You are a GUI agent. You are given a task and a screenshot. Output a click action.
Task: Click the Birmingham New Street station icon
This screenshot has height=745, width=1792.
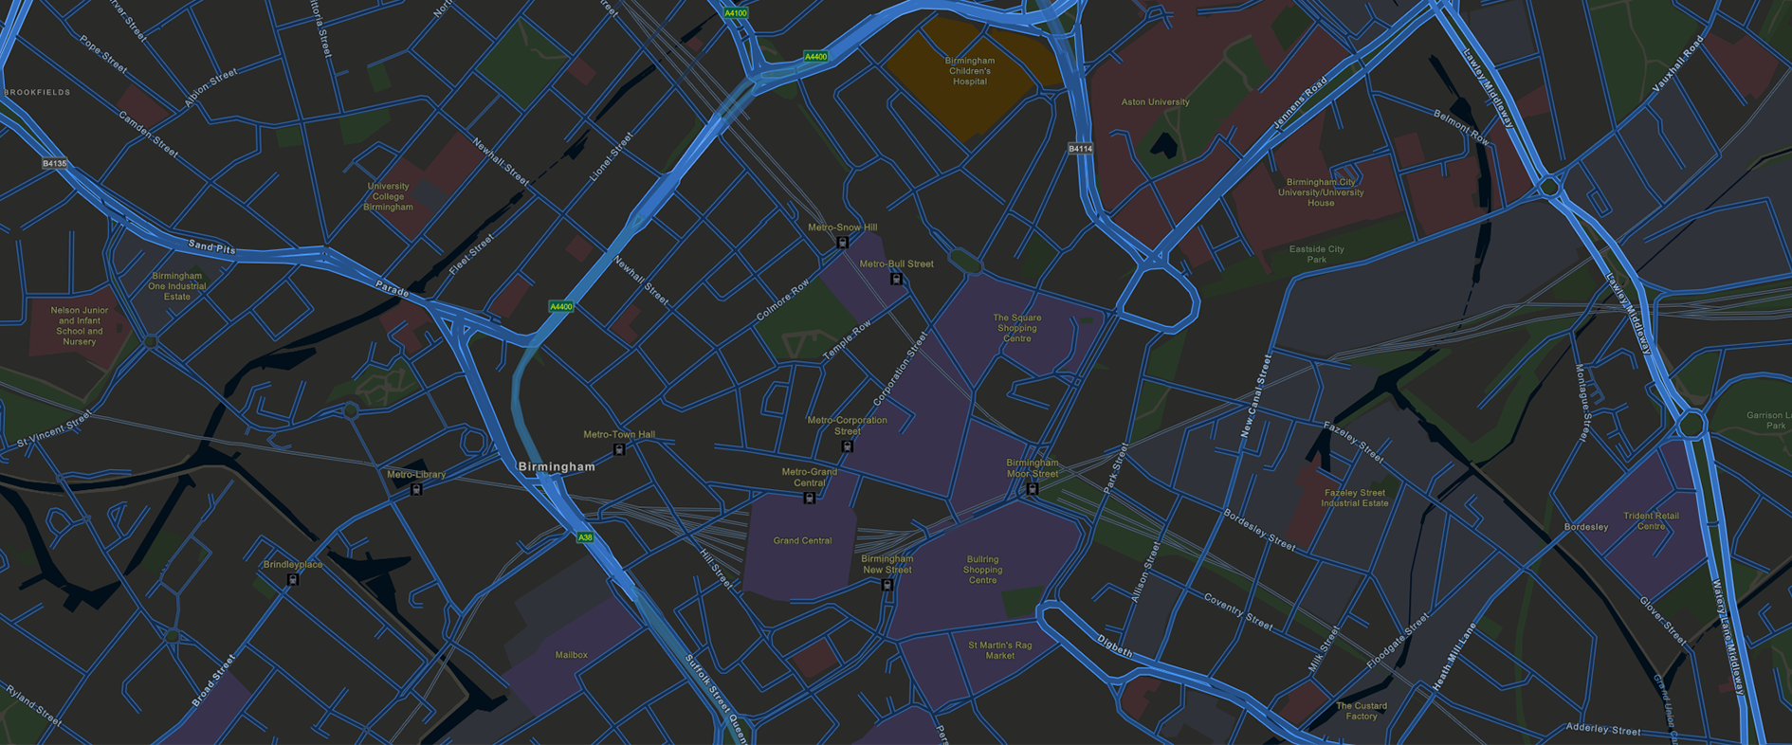click(887, 585)
